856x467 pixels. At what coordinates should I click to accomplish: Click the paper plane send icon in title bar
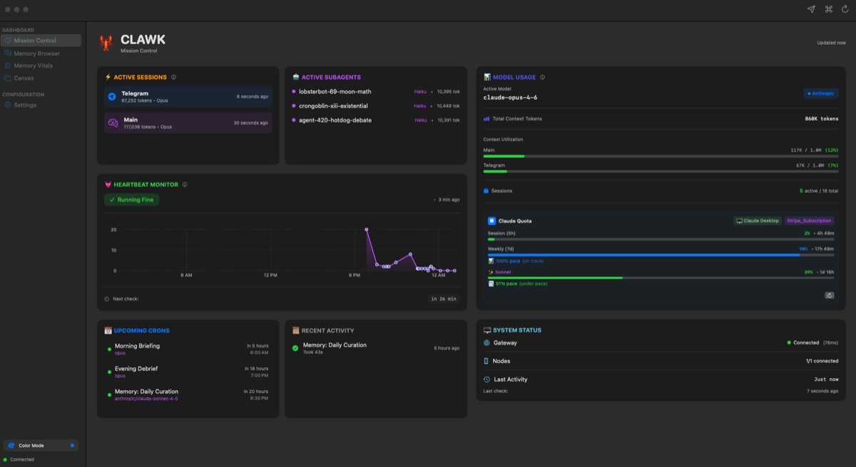[x=811, y=9]
